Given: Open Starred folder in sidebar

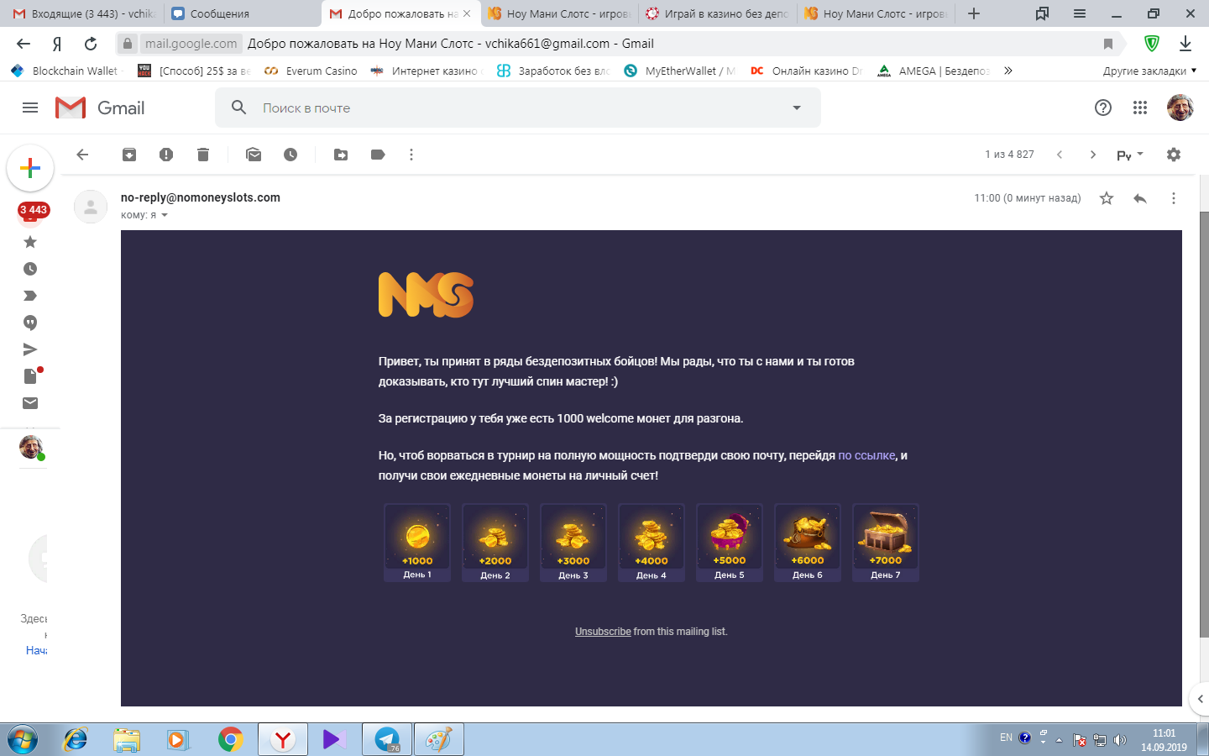Looking at the screenshot, I should point(30,242).
